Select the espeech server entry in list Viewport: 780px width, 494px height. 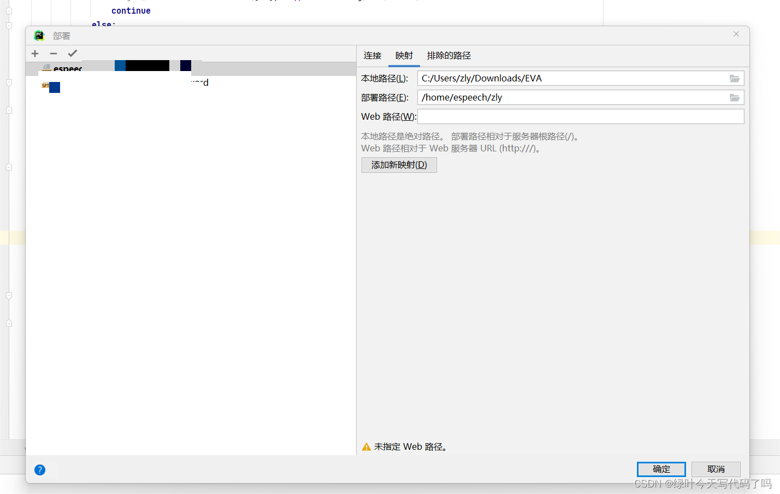pyautogui.click(x=191, y=69)
